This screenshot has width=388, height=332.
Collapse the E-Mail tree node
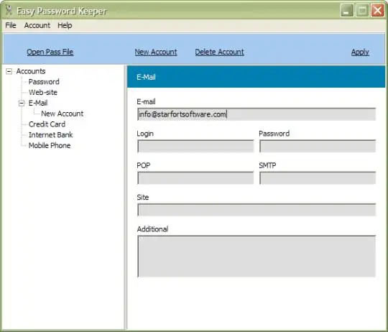click(x=22, y=103)
